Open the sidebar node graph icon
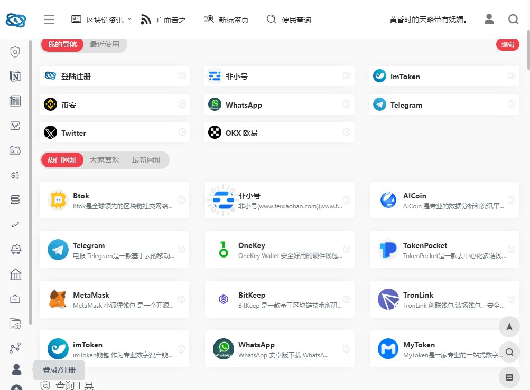This screenshot has height=390, width=530. 15,348
